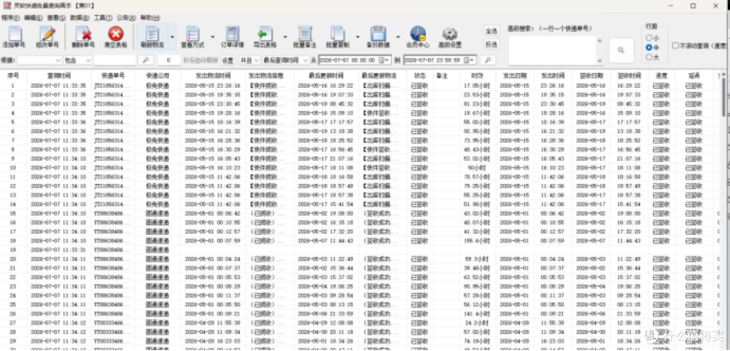Click the 查看方式 checklist icon
Viewport: 730px width, 351px height.
192,37
